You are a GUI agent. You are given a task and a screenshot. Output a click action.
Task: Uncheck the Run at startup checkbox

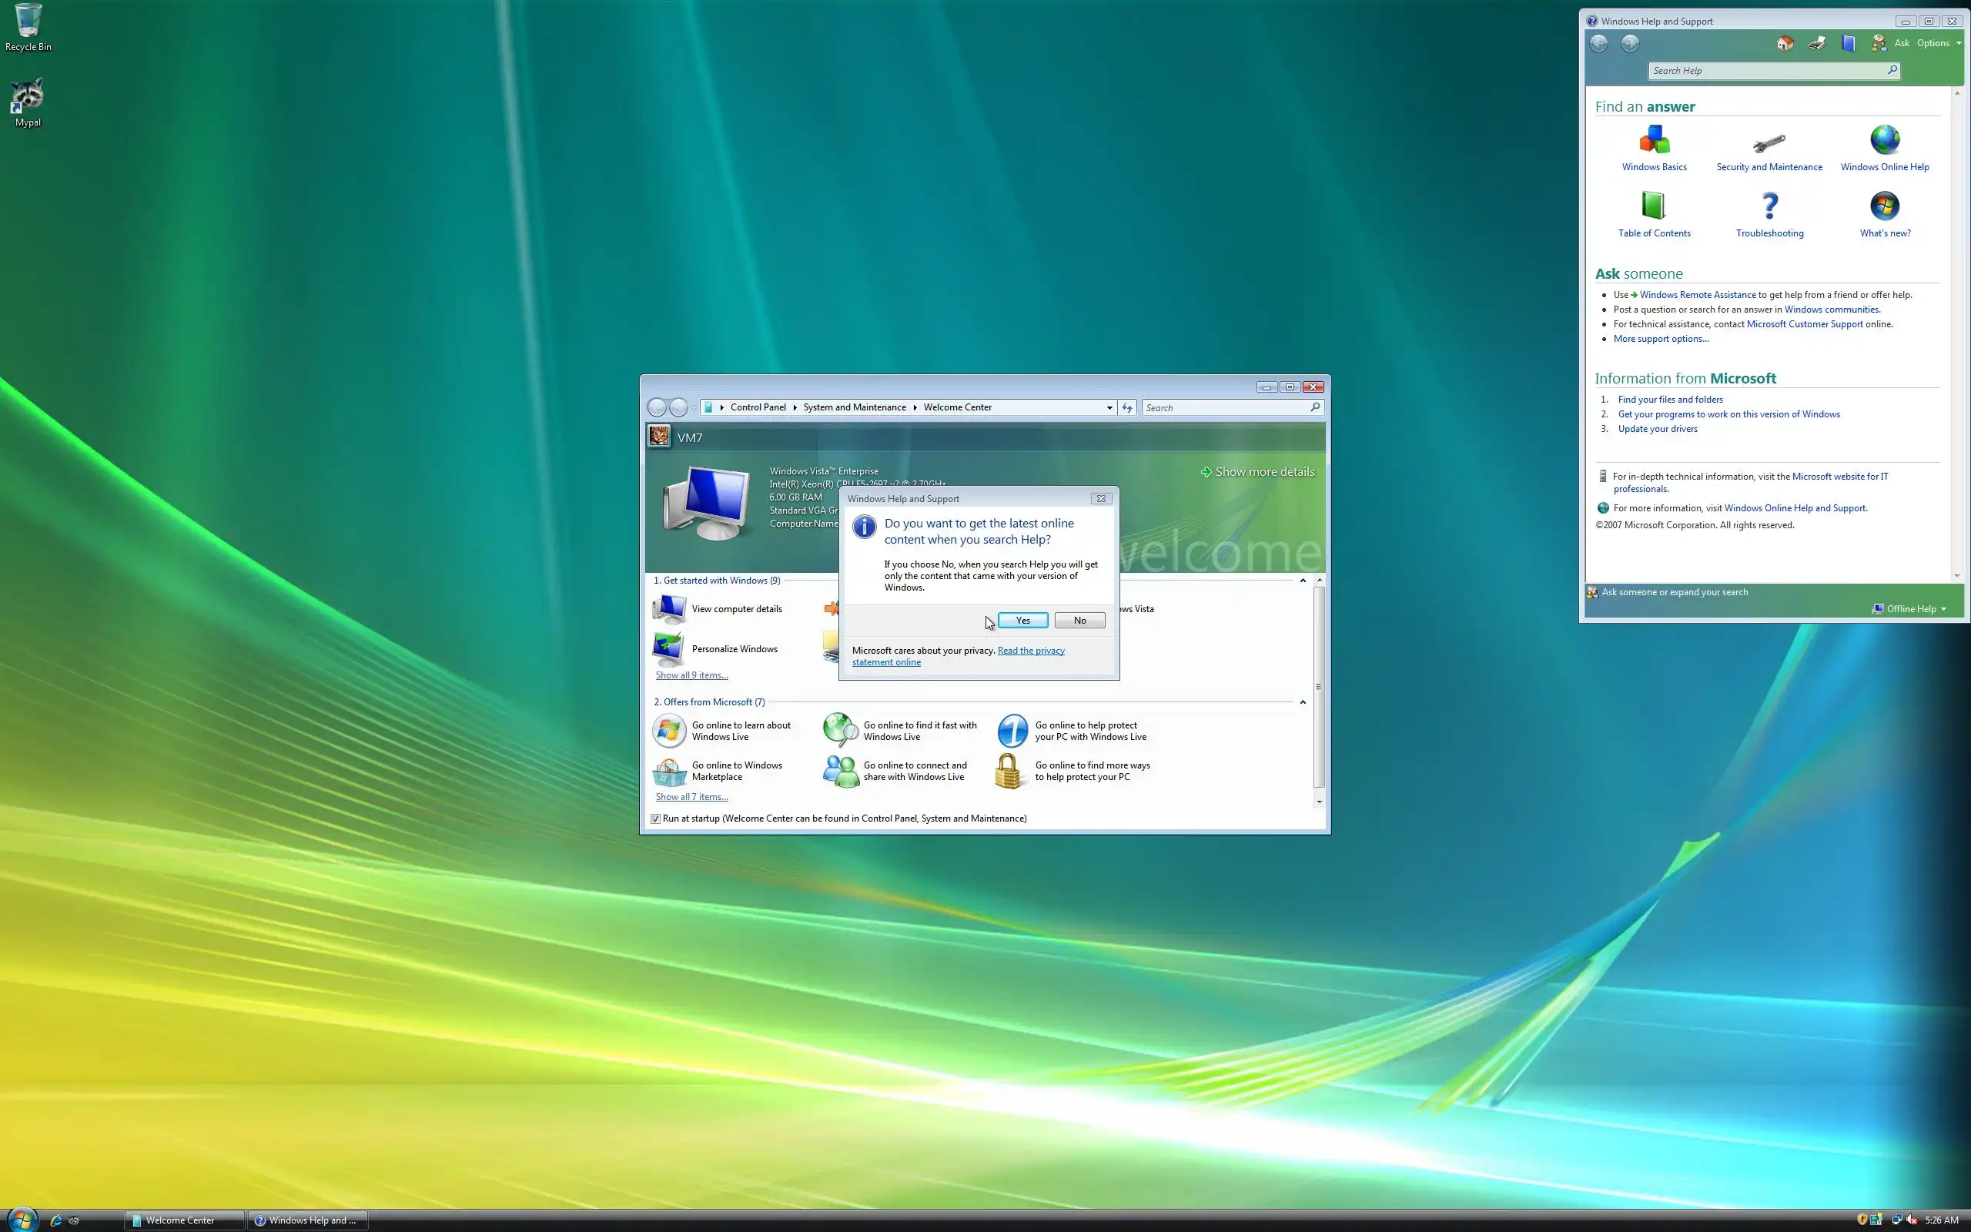pyautogui.click(x=656, y=819)
